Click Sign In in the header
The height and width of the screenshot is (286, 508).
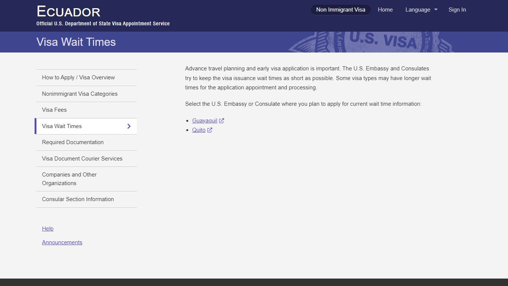457,10
